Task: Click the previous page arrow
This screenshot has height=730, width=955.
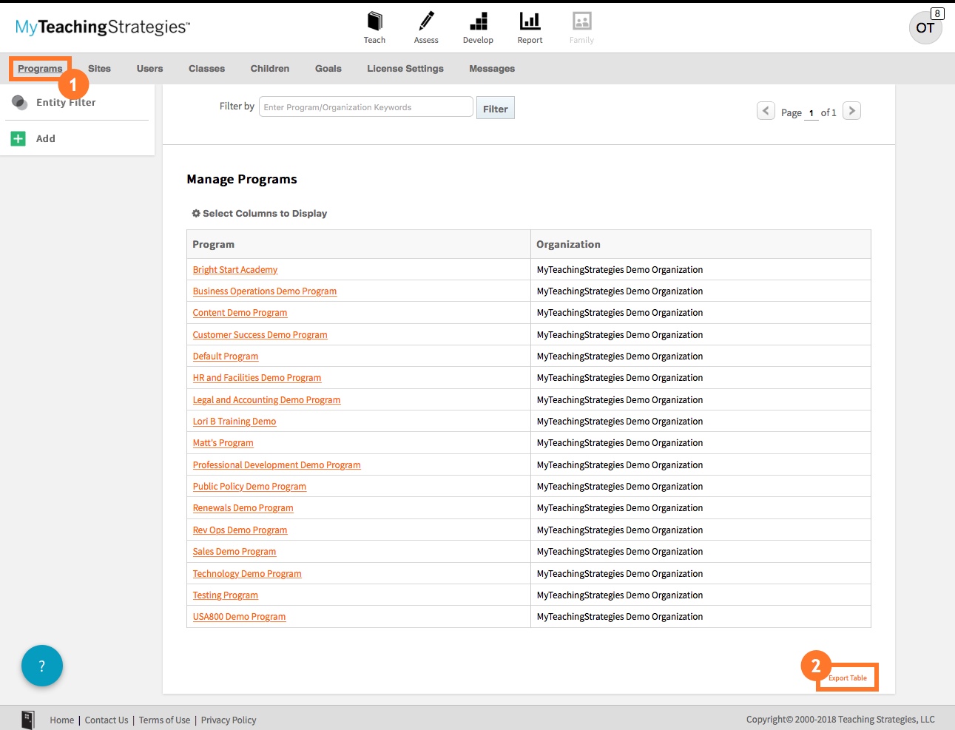Action: tap(766, 110)
